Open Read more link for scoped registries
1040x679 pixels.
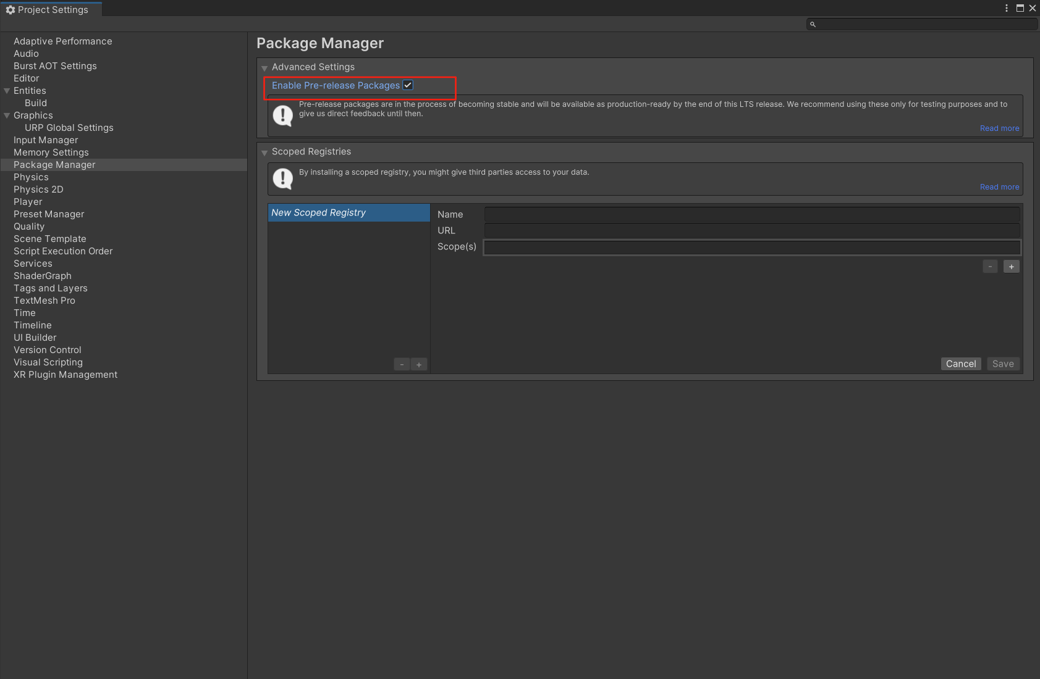999,187
